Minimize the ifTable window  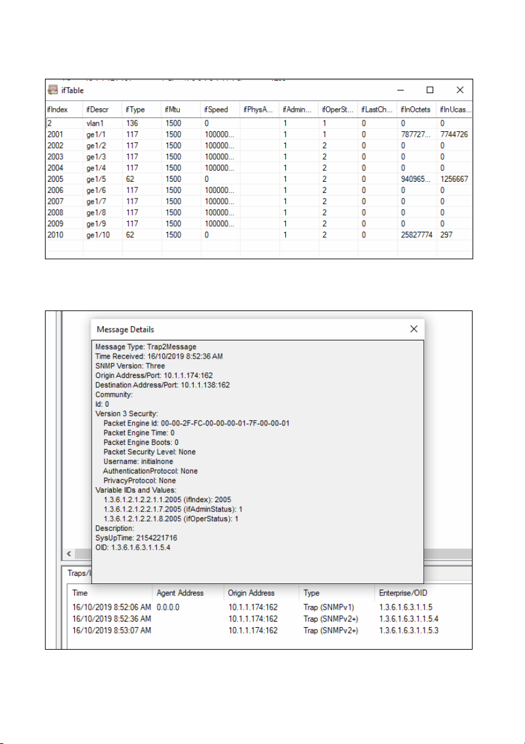[x=401, y=90]
